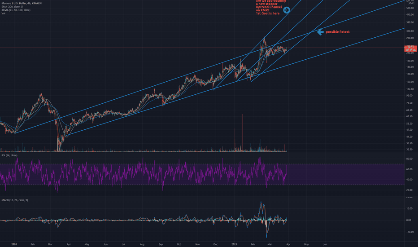418x247 pixels.
Task: Click the 104.00 price axis label
Action: (410, 89)
